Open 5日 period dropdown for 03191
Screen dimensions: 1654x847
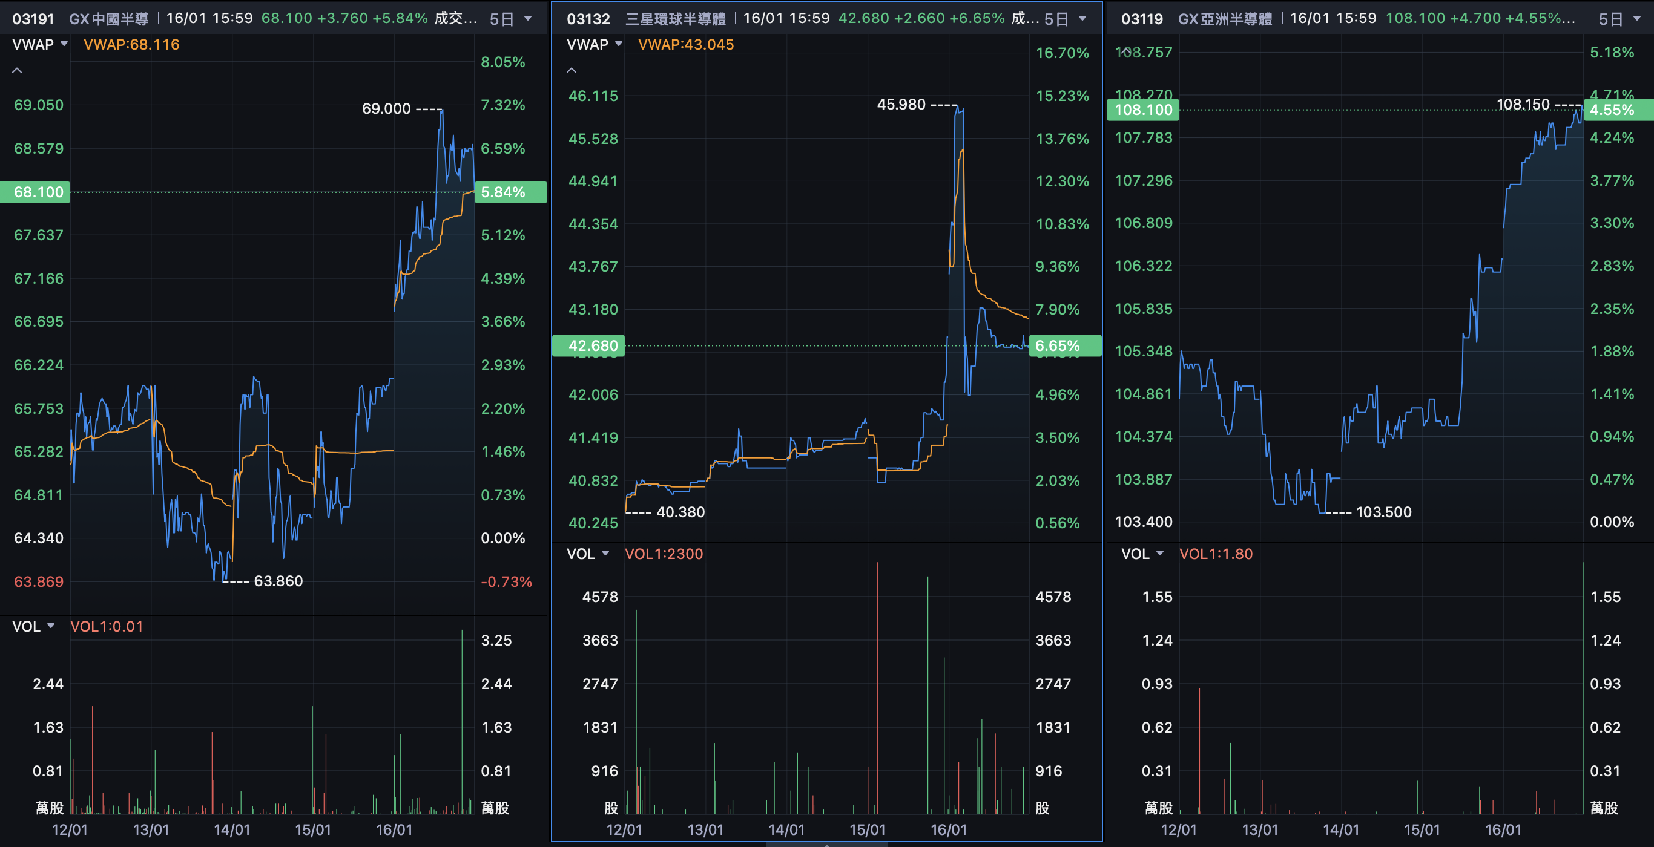(510, 19)
